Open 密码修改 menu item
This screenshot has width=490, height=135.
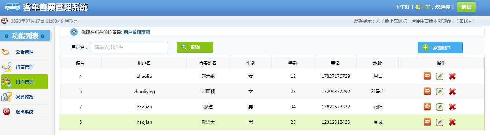click(25, 97)
